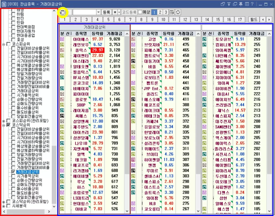The image size is (275, 216).
Task: Click the grid layout icon in title bar
Action: point(247,4)
